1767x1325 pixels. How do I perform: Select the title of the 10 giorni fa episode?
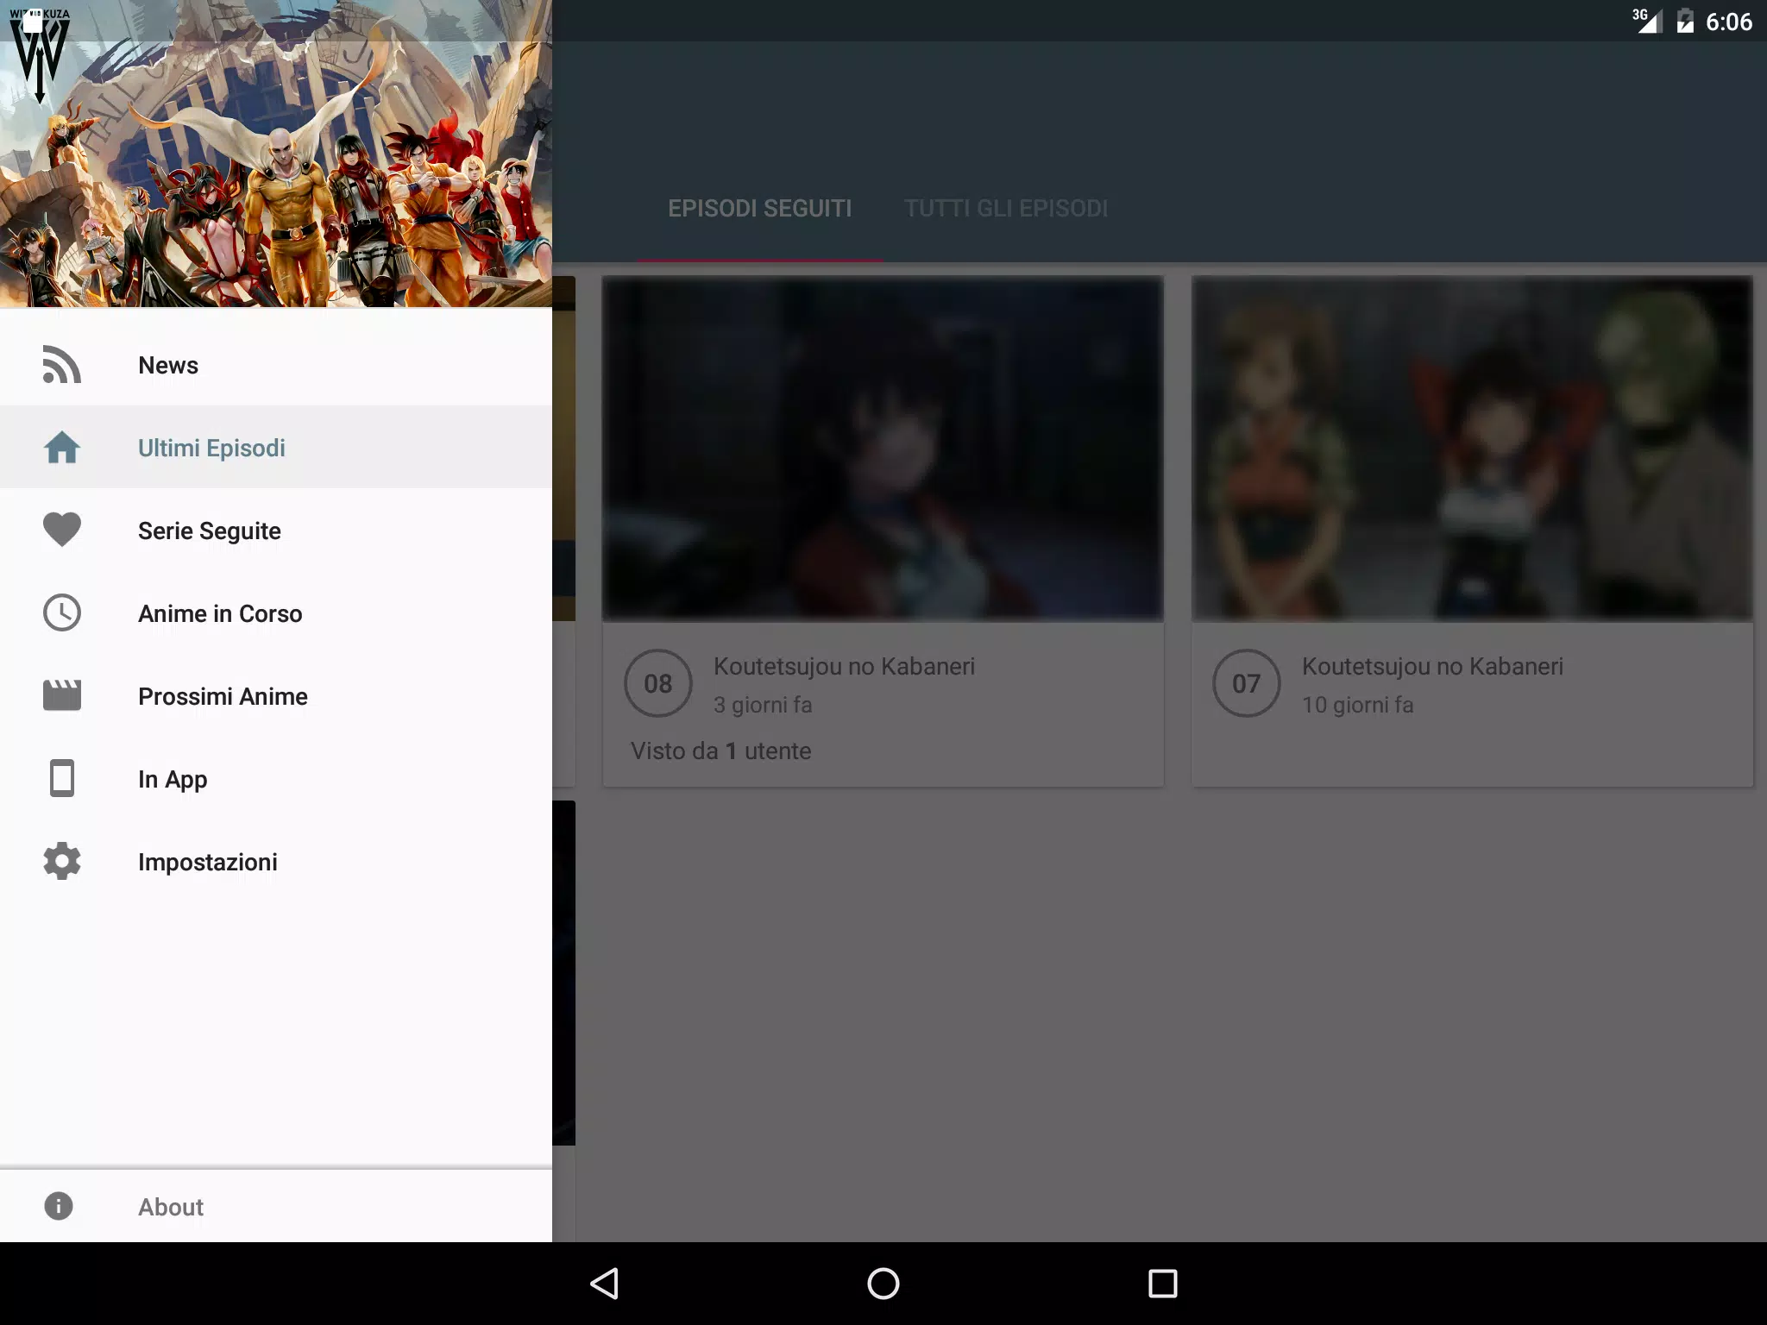1432,666
